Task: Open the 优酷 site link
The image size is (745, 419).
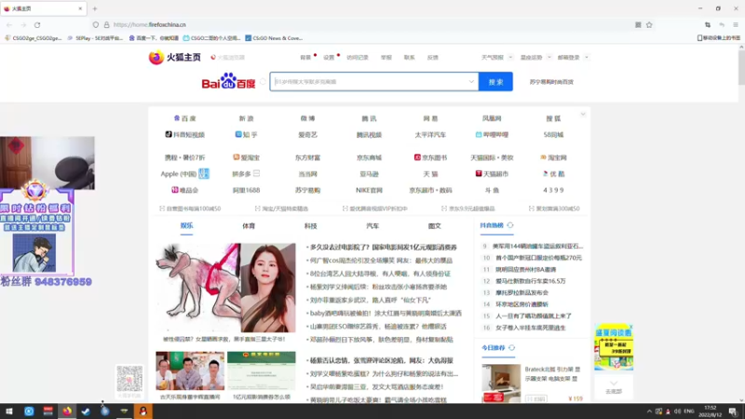Action: 553,174
